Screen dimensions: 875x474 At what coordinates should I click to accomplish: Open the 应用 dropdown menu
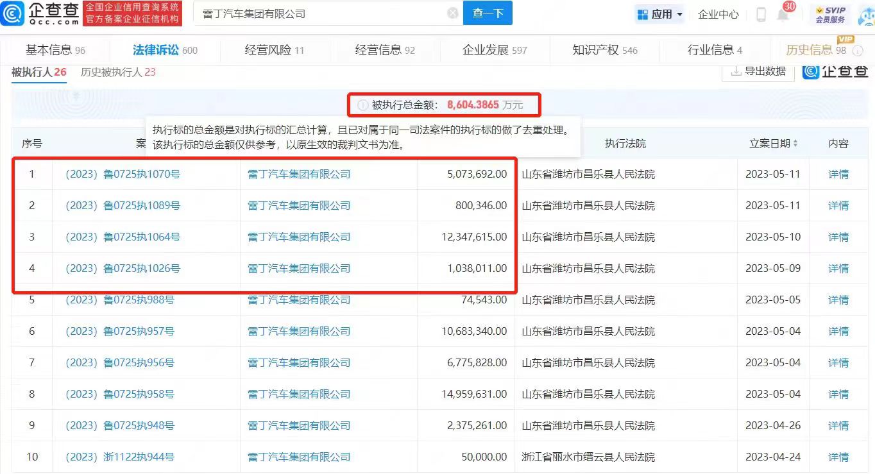[x=659, y=14]
